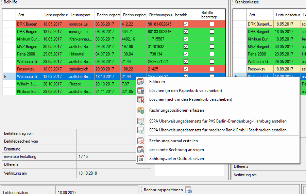The image size is (306, 194).
Task: Click the Editieren icon in context menu
Action: point(140,82)
